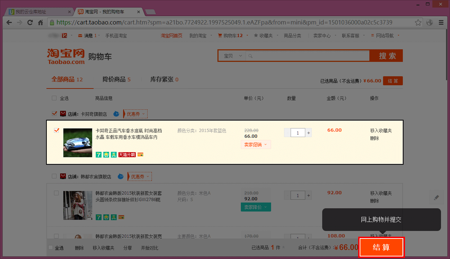Switch to the 降价商品 5 tab
This screenshot has height=259, width=450.
click(116, 79)
